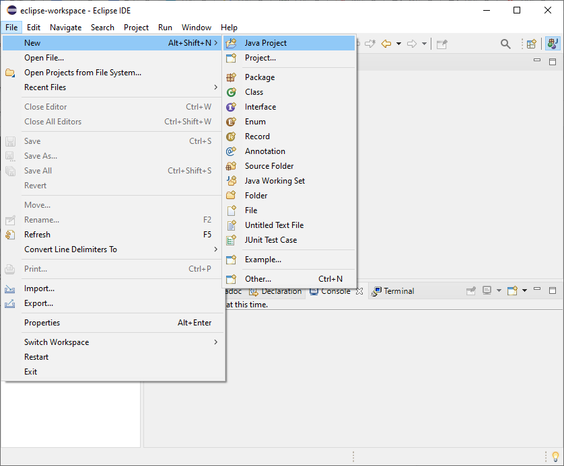
Task: Open the Navigate menu
Action: click(x=65, y=27)
